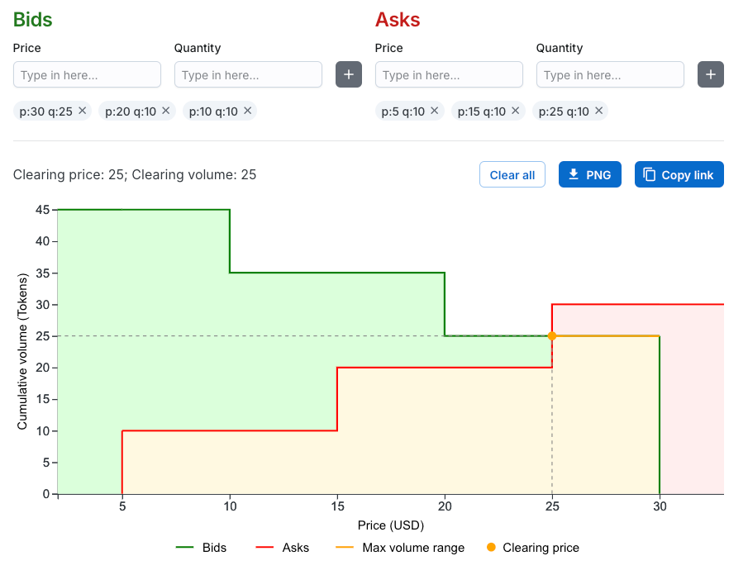The height and width of the screenshot is (570, 748).
Task: Click the copy icon on Copy link
Action: pyautogui.click(x=650, y=174)
